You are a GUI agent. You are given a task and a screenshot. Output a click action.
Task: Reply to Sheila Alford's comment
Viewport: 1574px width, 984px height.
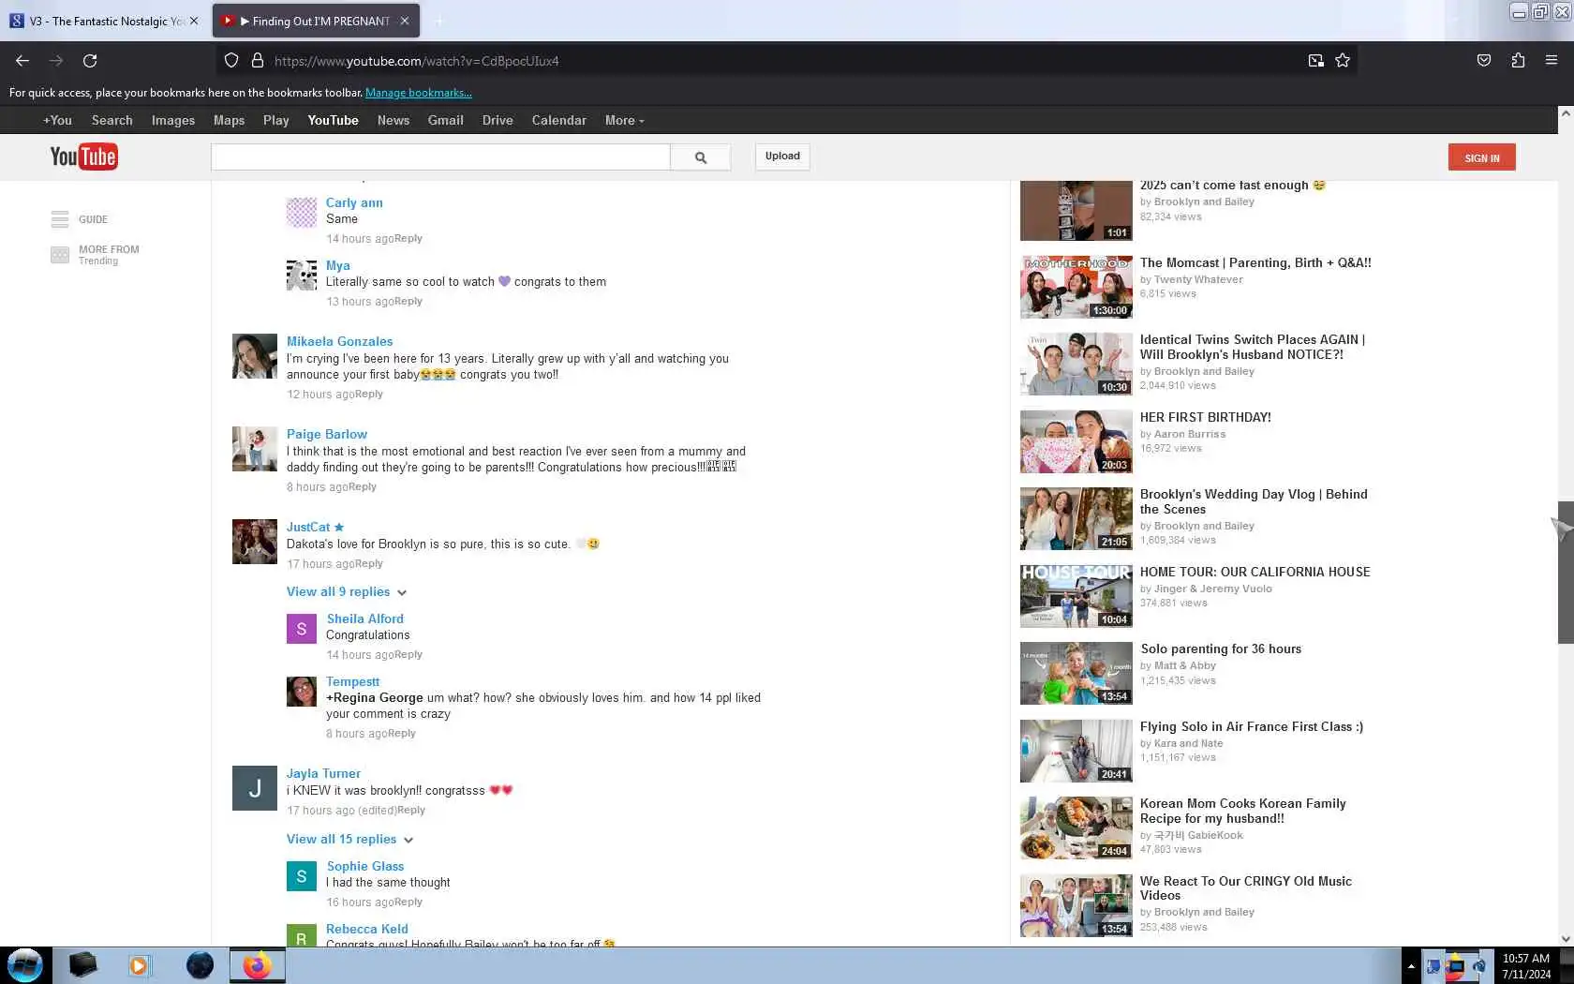tap(408, 655)
